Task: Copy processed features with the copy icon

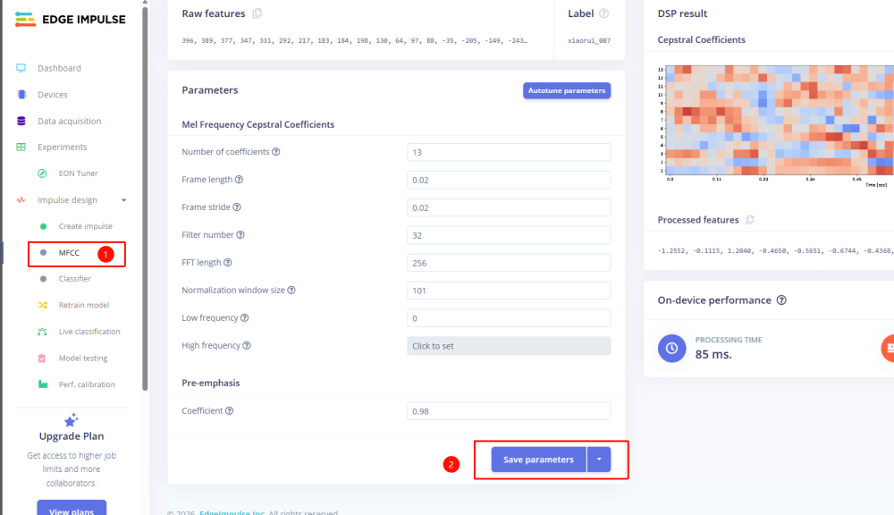Action: click(x=750, y=220)
